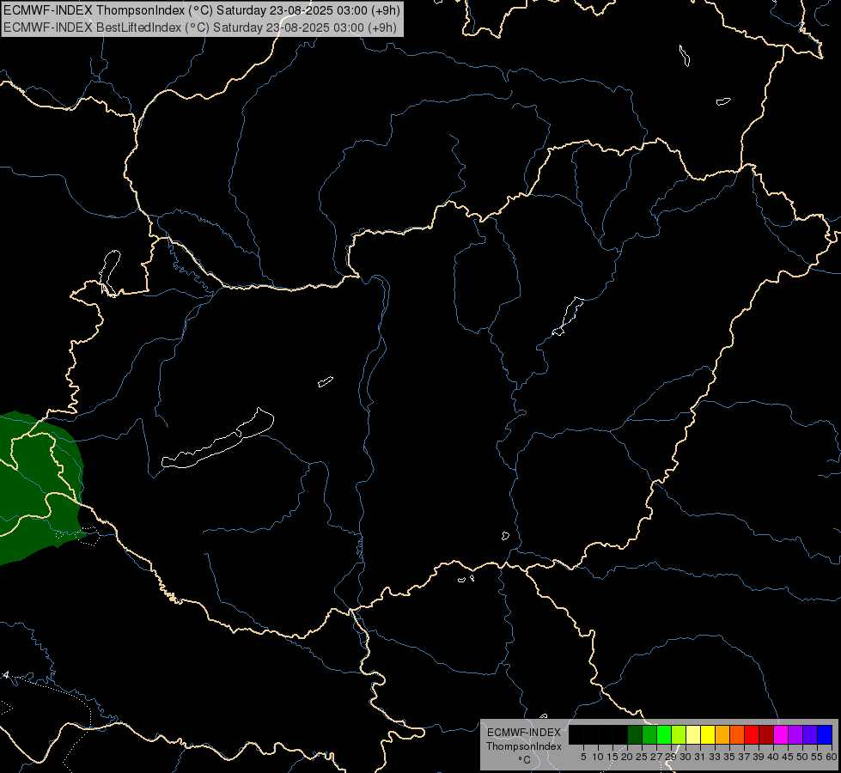Pick the bright yellow 31–33 legend swatch

708,735
